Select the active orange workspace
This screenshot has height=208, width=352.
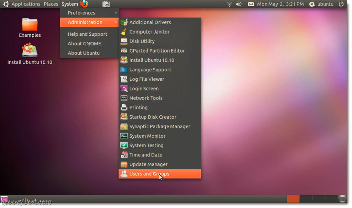(x=293, y=199)
